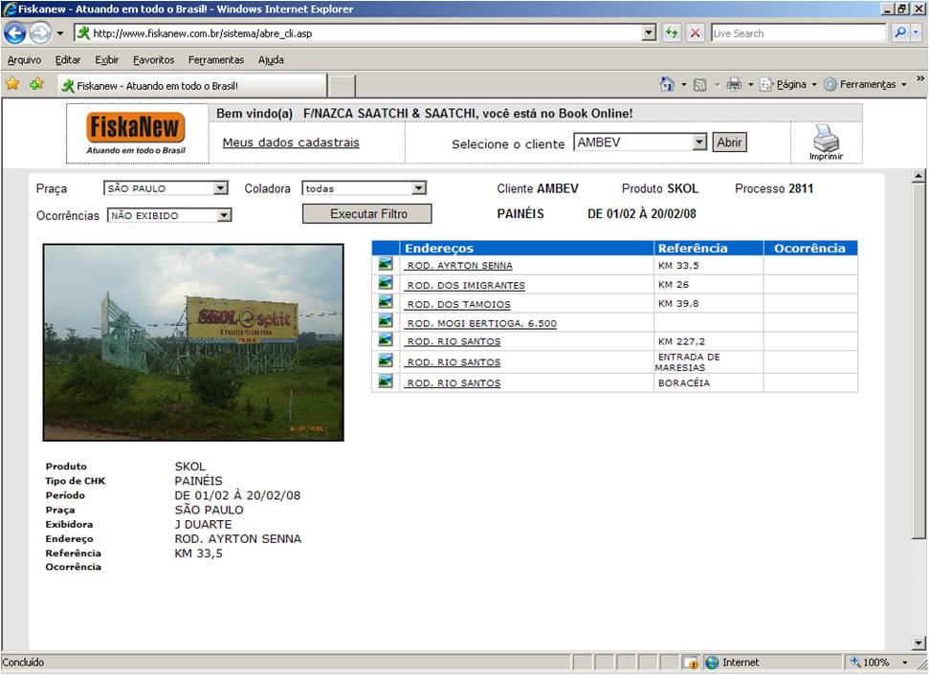Click photo icon for ENTRADA DE MARESIAS row
The height and width of the screenshot is (675, 929).
click(386, 360)
